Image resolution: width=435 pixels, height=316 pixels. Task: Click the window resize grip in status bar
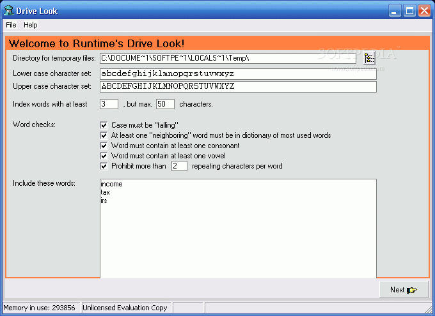[429, 309]
